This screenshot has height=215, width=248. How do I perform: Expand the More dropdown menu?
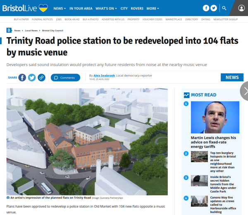point(153,8)
